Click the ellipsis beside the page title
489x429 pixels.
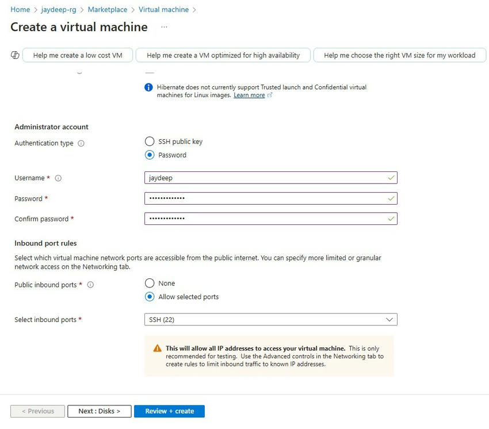pos(163,28)
